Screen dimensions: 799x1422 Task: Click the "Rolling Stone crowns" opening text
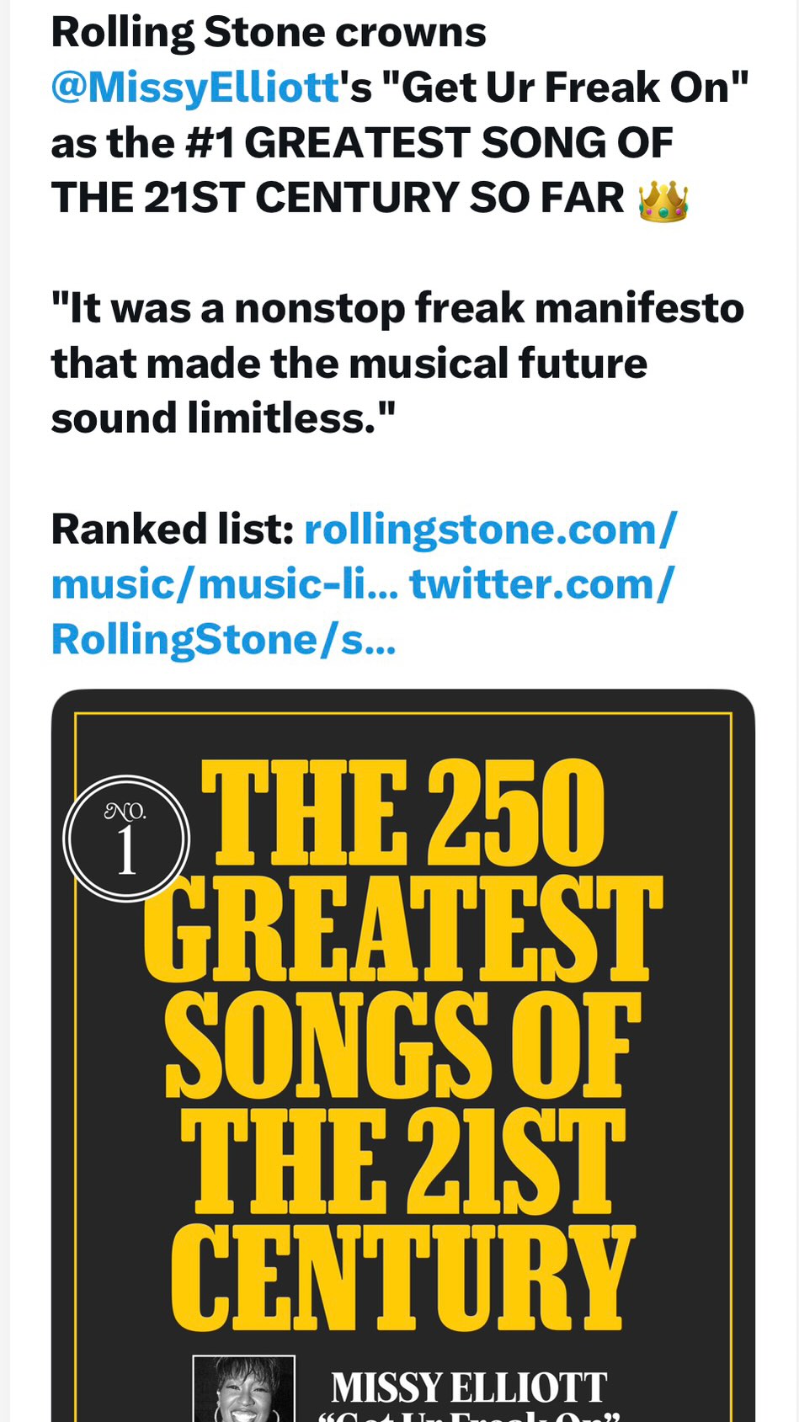point(269,32)
